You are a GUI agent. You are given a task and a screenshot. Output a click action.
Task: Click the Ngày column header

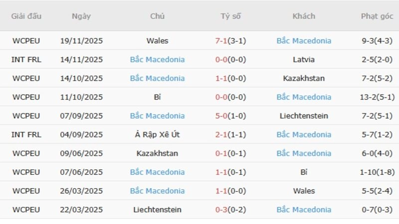(x=81, y=16)
